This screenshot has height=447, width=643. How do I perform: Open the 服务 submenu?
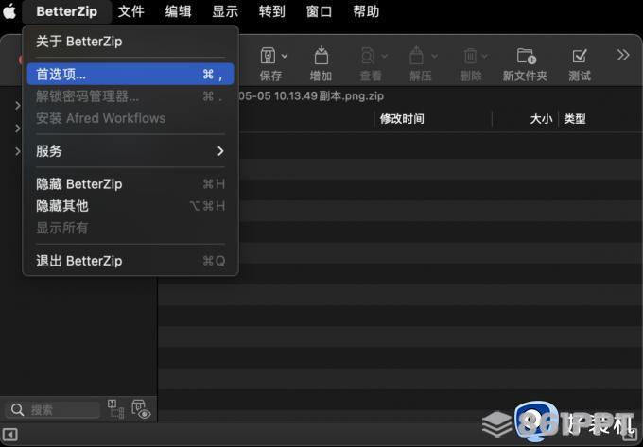click(130, 151)
